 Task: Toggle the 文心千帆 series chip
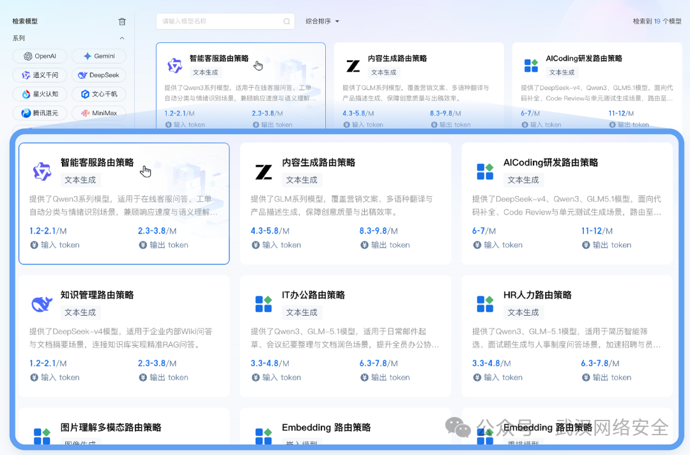tap(99, 94)
